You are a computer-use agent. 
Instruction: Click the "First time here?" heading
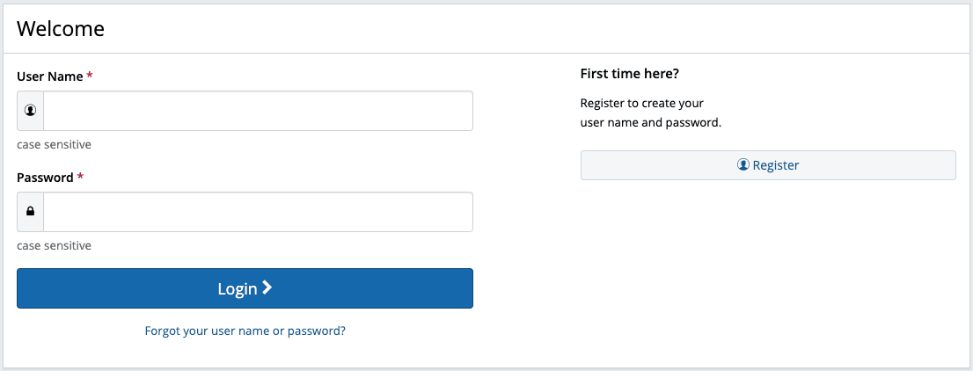point(629,74)
